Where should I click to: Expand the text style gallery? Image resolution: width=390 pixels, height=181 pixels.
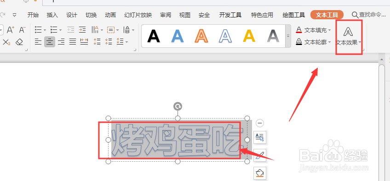[x=288, y=36]
